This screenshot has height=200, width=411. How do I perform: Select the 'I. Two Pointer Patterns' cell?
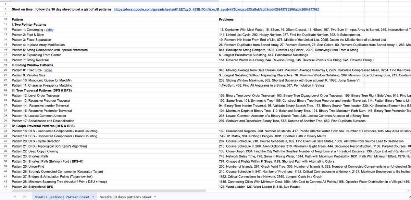click(x=114, y=25)
